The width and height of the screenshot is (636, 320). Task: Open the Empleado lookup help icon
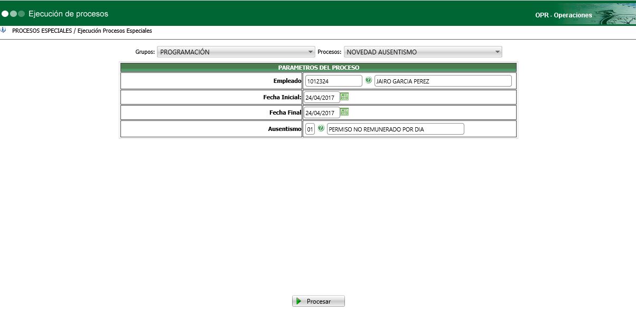pos(368,80)
